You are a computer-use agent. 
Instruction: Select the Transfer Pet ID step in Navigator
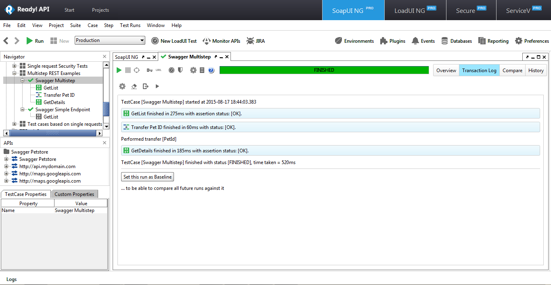(x=59, y=95)
